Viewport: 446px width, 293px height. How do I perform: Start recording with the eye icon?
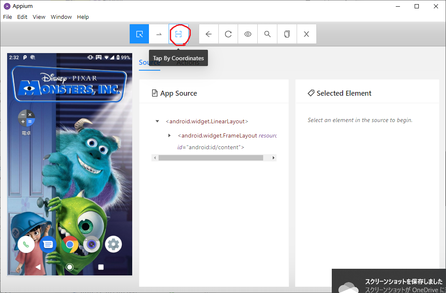tap(248, 34)
